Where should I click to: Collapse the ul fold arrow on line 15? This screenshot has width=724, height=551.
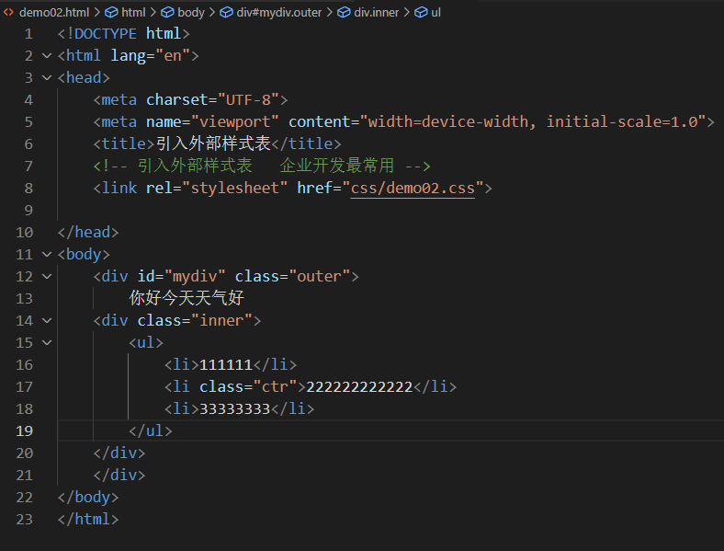point(47,342)
